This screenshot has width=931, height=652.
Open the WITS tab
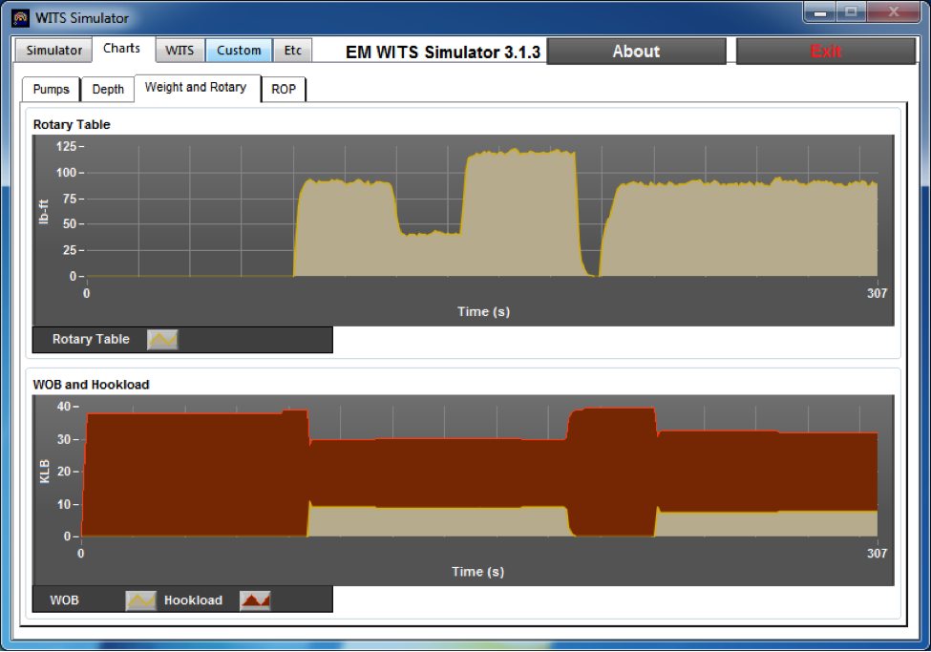click(180, 50)
